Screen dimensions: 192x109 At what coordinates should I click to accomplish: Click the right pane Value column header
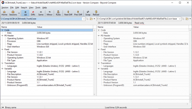point(161,27)
